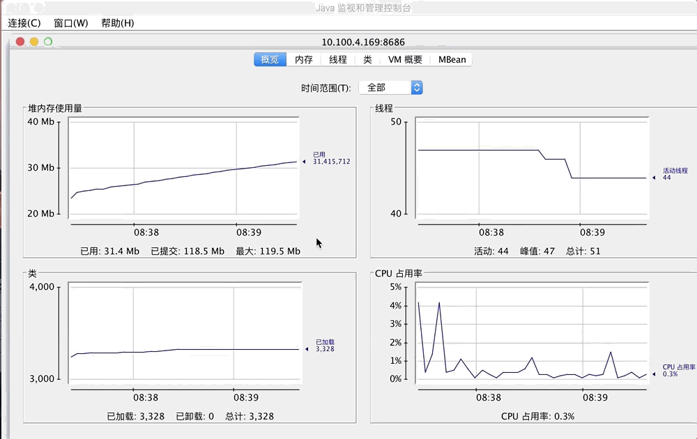Open the 帮助(H) menu
Viewport: 697px width, 439px height.
(117, 23)
